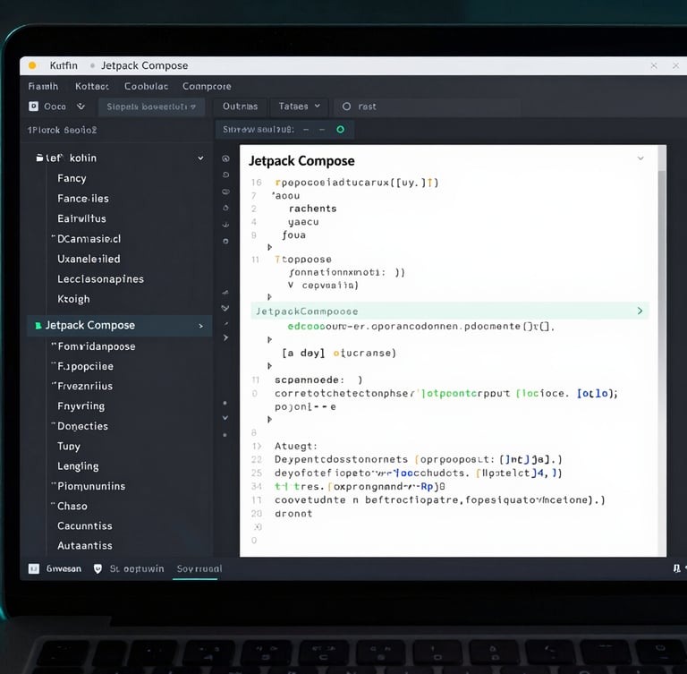687x674 pixels.
Task: Select Autaantiss tree item
Action: tap(85, 545)
